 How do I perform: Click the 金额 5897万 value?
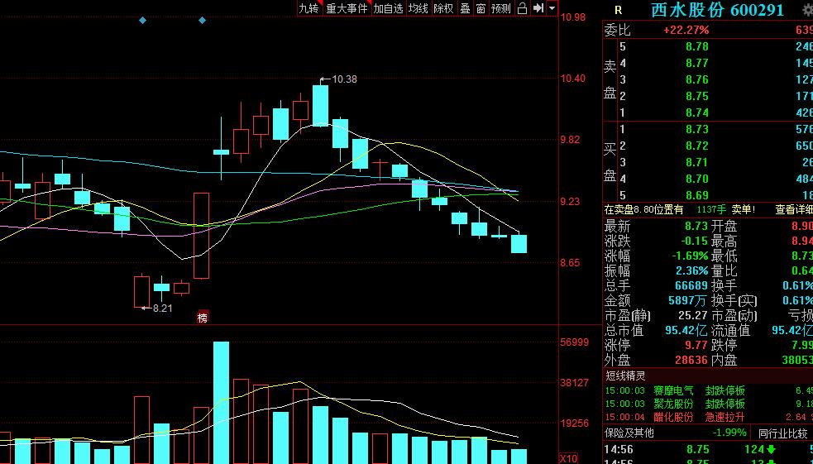click(687, 300)
